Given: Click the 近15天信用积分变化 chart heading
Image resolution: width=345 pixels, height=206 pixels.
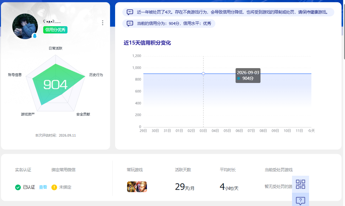Looking at the screenshot, I should pos(147,43).
